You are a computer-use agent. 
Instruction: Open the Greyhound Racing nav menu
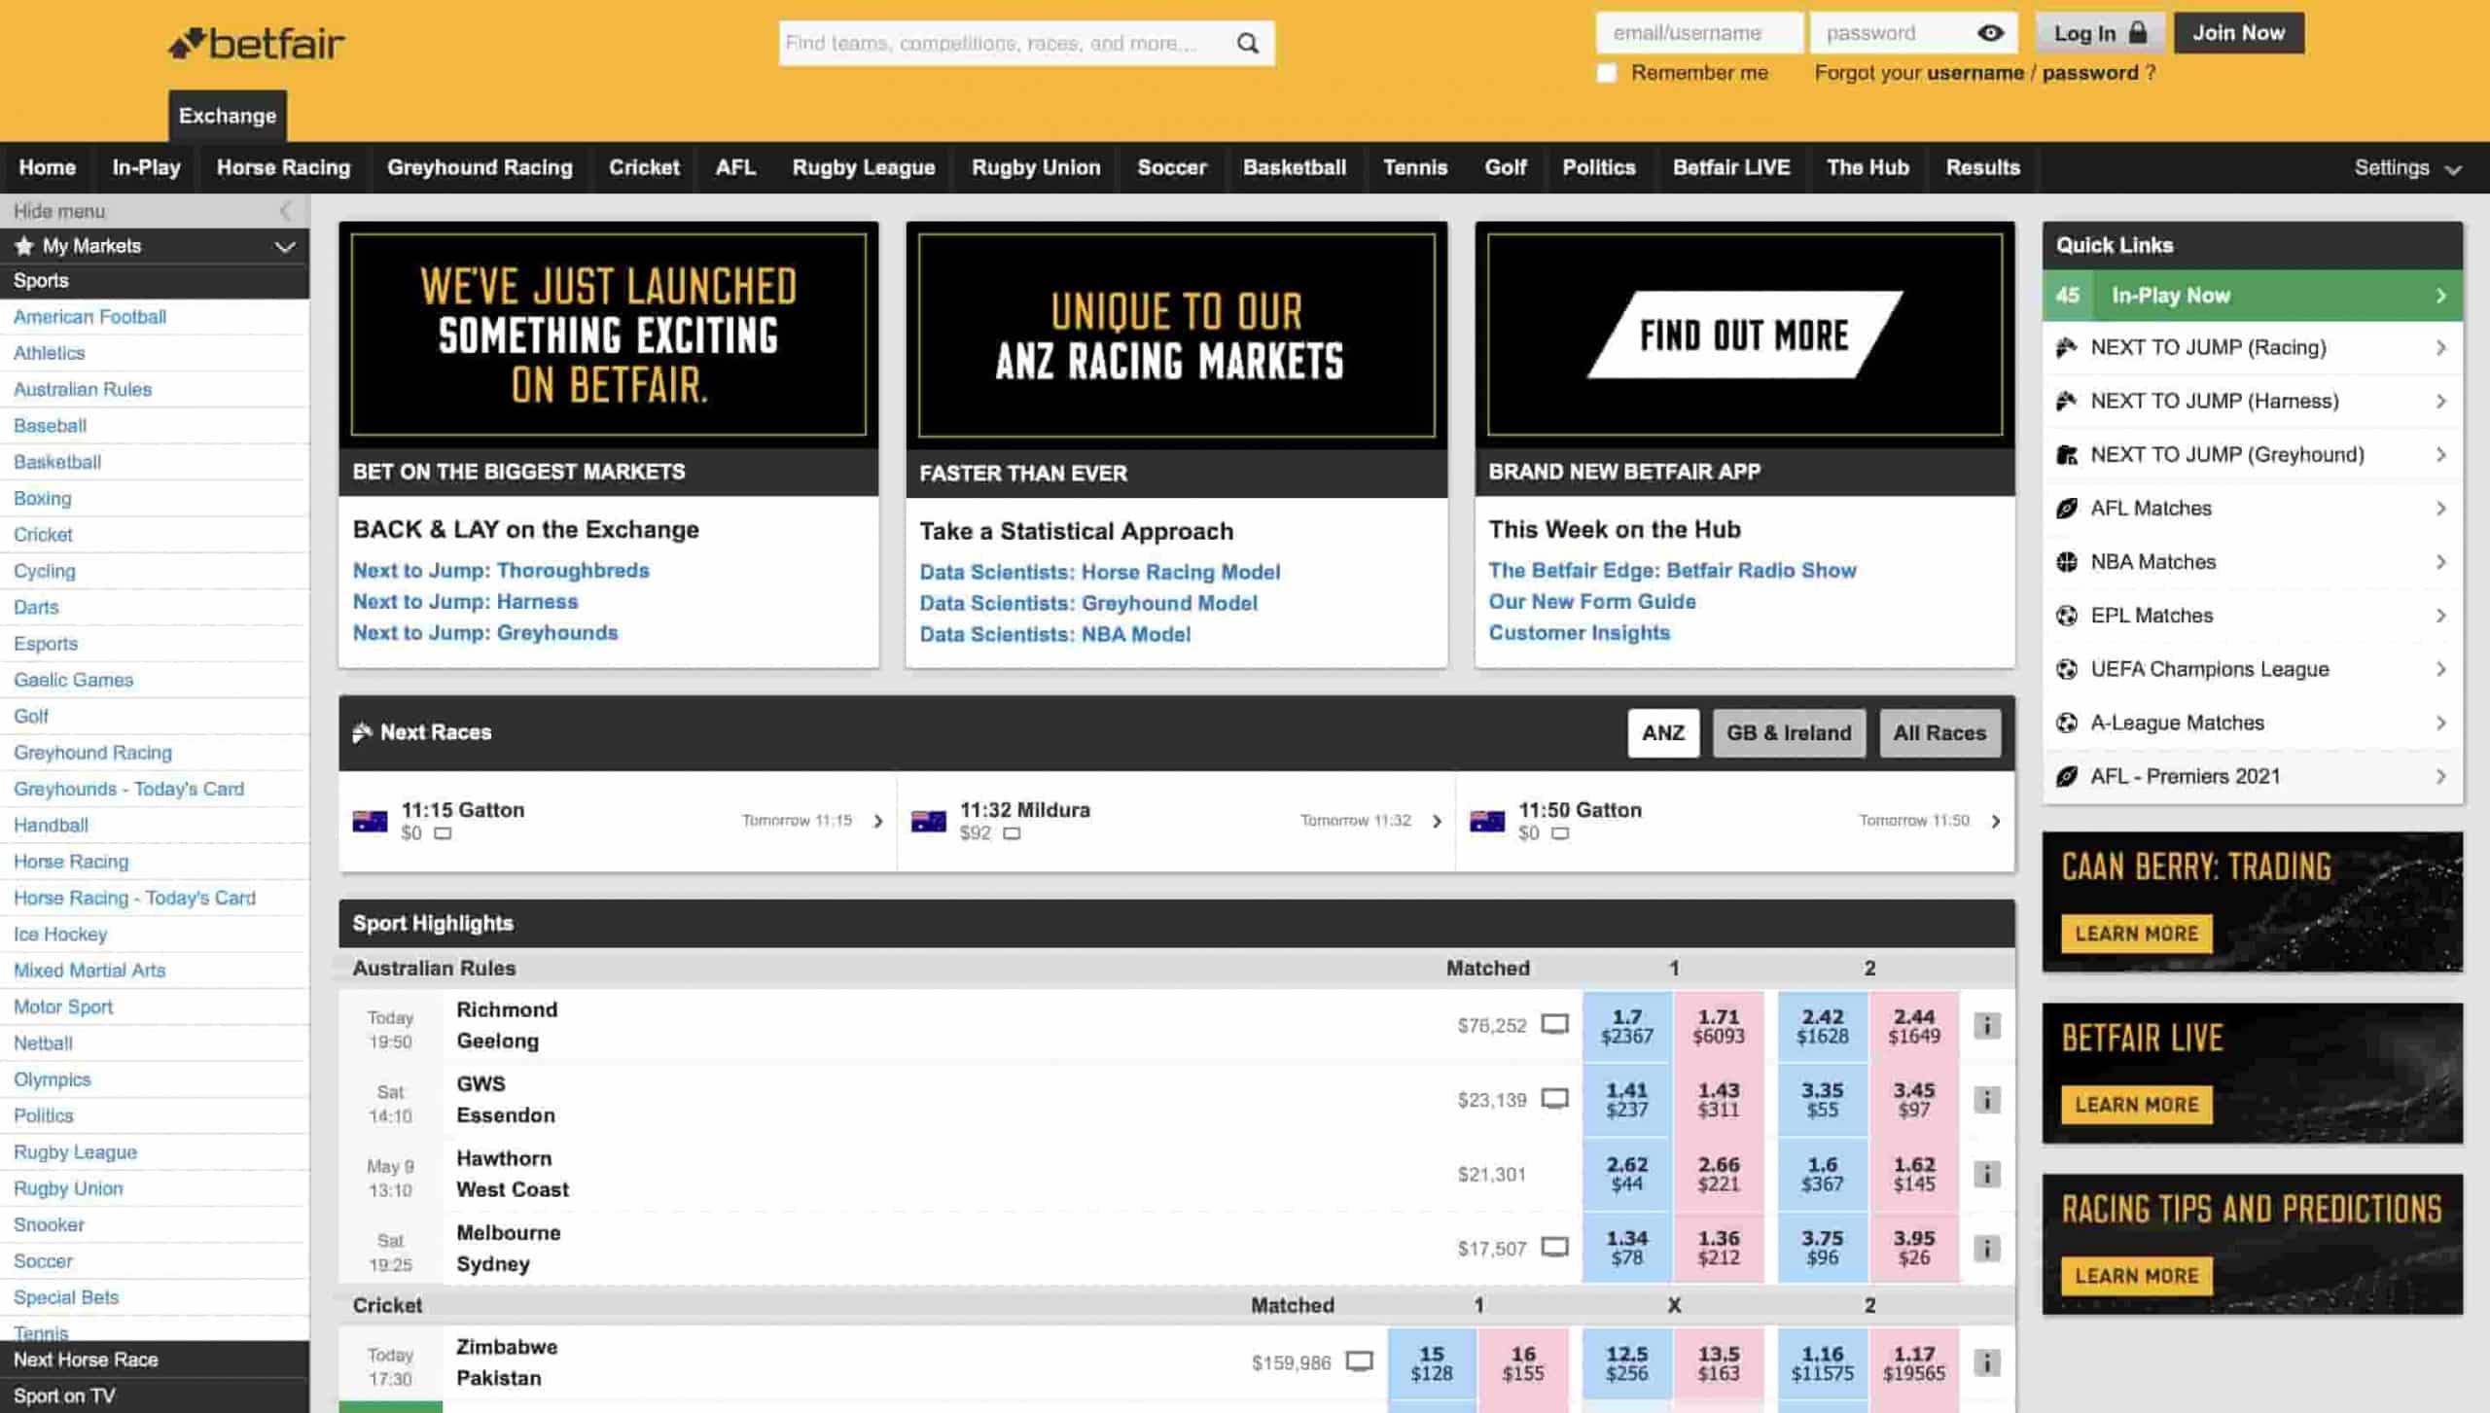(x=480, y=168)
